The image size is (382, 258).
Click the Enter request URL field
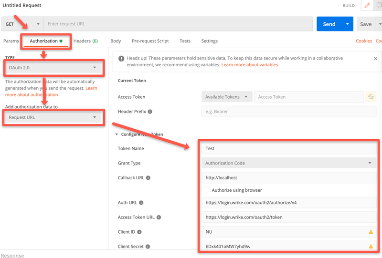click(178, 24)
